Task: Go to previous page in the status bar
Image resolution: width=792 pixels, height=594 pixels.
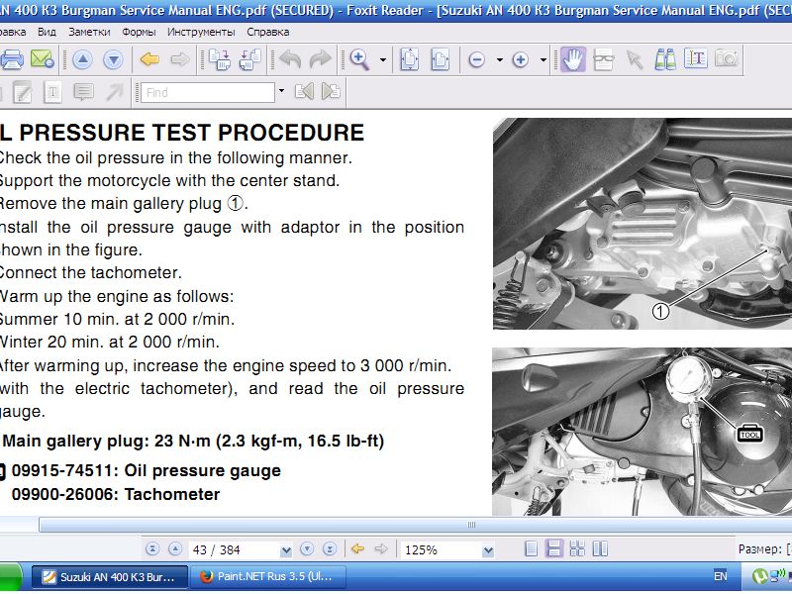Action: (175, 549)
